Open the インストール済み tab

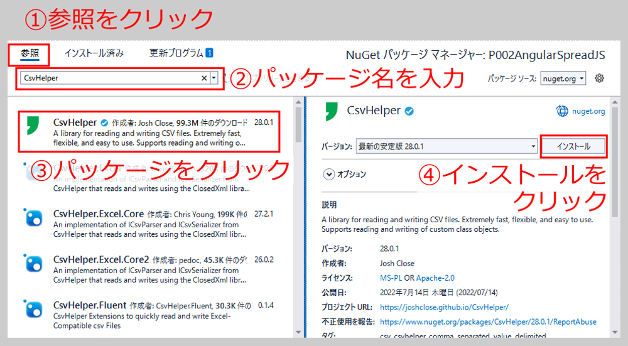[x=94, y=53]
